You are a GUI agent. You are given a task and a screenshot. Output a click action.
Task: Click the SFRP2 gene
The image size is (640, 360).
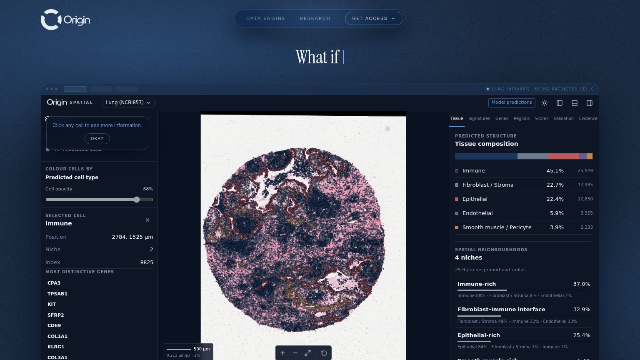(x=56, y=315)
